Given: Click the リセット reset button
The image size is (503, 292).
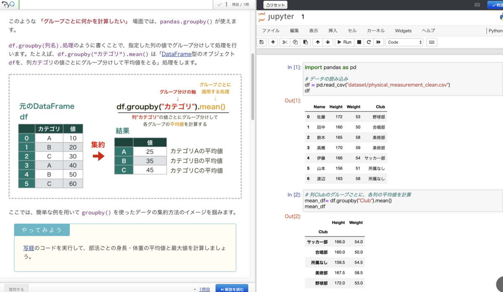Looking at the screenshot, I should (275, 5).
